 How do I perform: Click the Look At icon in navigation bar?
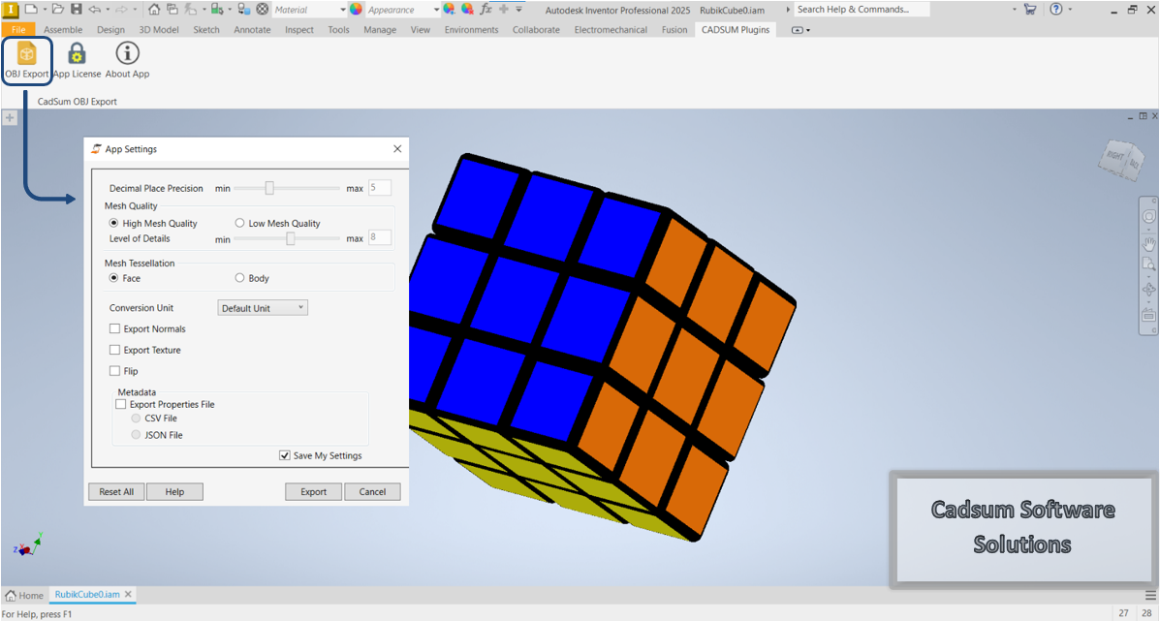pyautogui.click(x=1149, y=315)
